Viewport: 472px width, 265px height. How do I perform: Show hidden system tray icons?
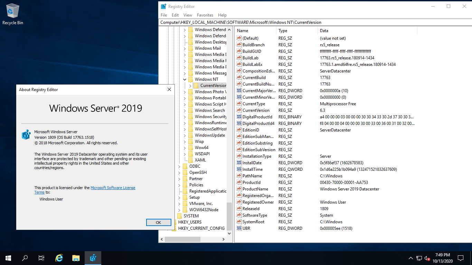pyautogui.click(x=410, y=258)
